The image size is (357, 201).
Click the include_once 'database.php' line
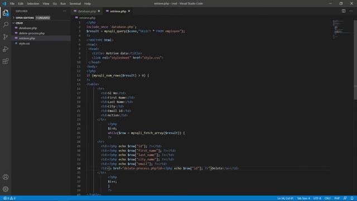pos(112,27)
